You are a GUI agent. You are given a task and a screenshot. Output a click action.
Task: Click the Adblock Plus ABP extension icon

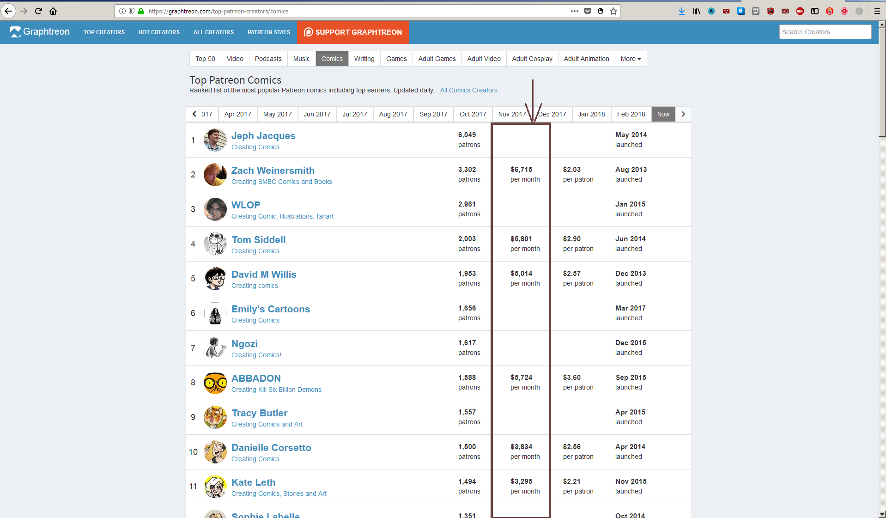pyautogui.click(x=800, y=11)
